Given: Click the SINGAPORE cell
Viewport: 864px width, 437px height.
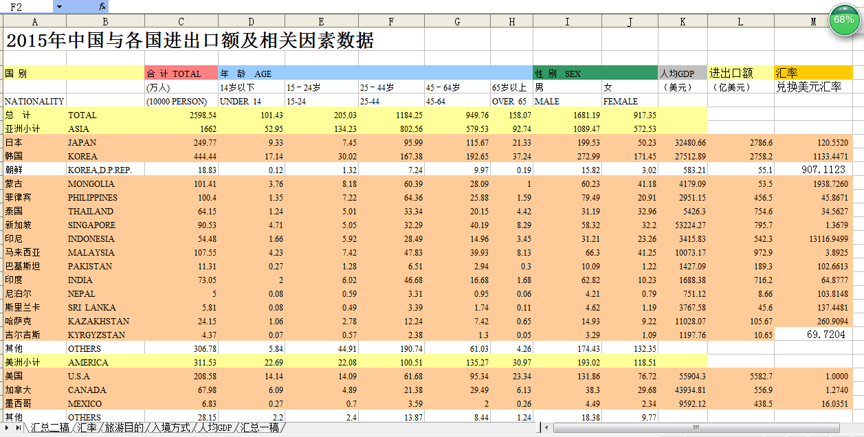Looking at the screenshot, I should [x=105, y=225].
